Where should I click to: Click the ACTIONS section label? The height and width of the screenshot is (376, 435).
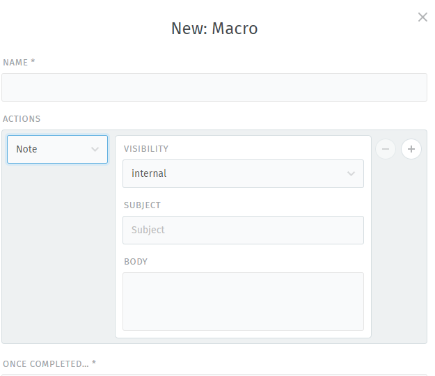click(22, 119)
